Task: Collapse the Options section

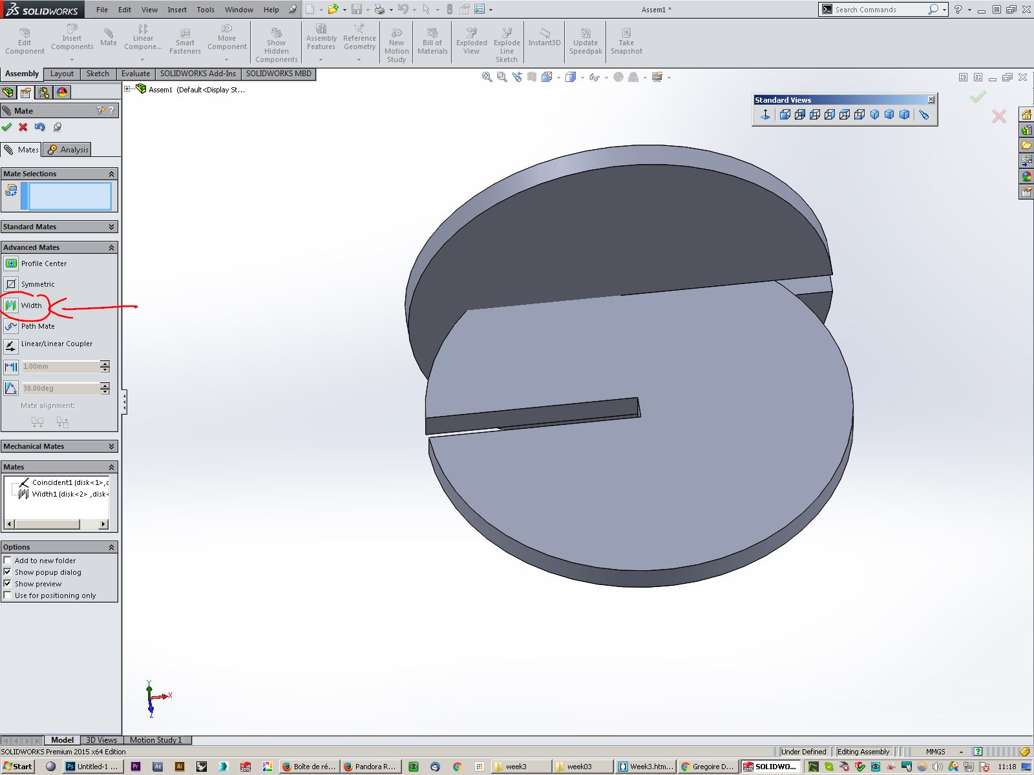Action: point(111,547)
